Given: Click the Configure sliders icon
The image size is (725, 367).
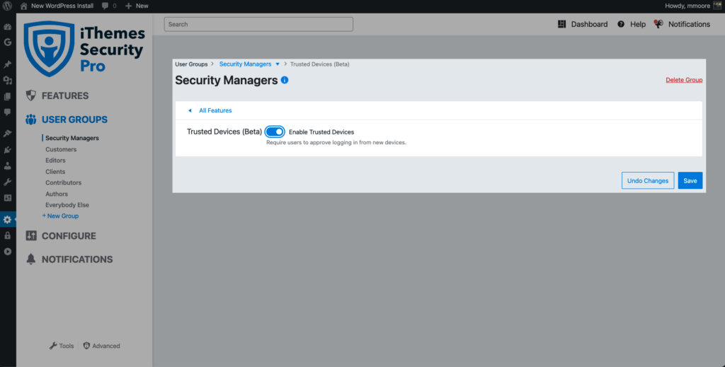Looking at the screenshot, I should pyautogui.click(x=31, y=236).
